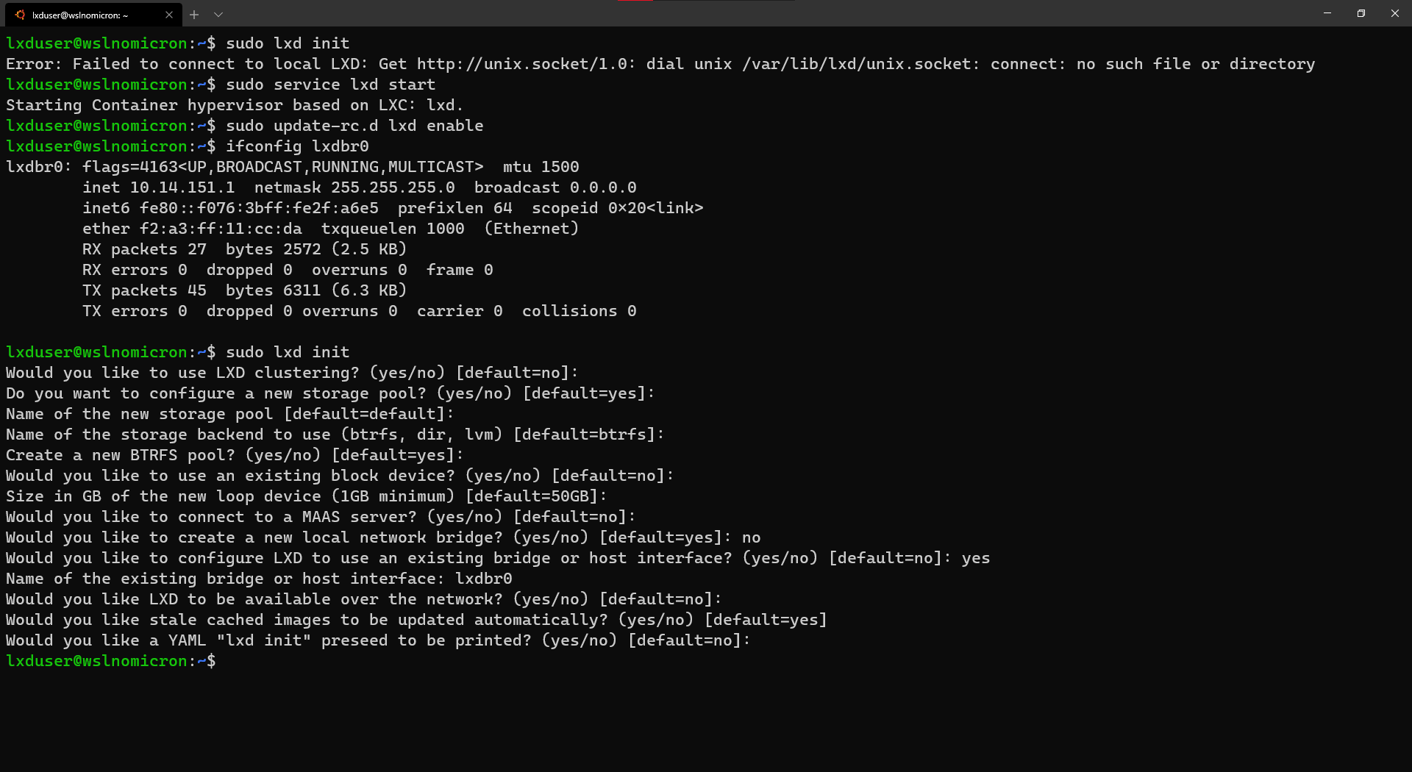Close the lxduser@wslnomicron tab
Viewport: 1412px width, 772px height.
(169, 15)
